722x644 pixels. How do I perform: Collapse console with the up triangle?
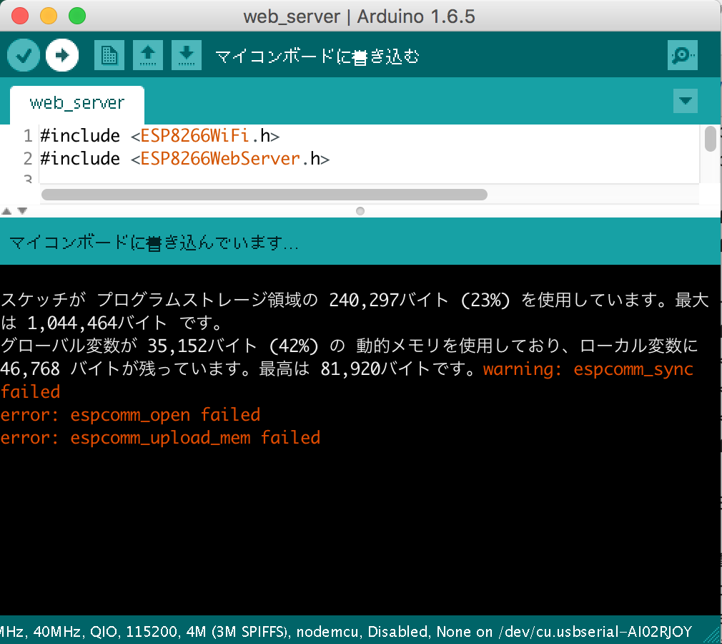pyautogui.click(x=6, y=211)
